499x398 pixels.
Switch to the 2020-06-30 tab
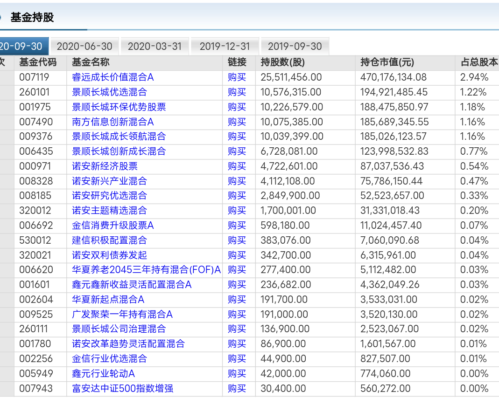coord(84,47)
